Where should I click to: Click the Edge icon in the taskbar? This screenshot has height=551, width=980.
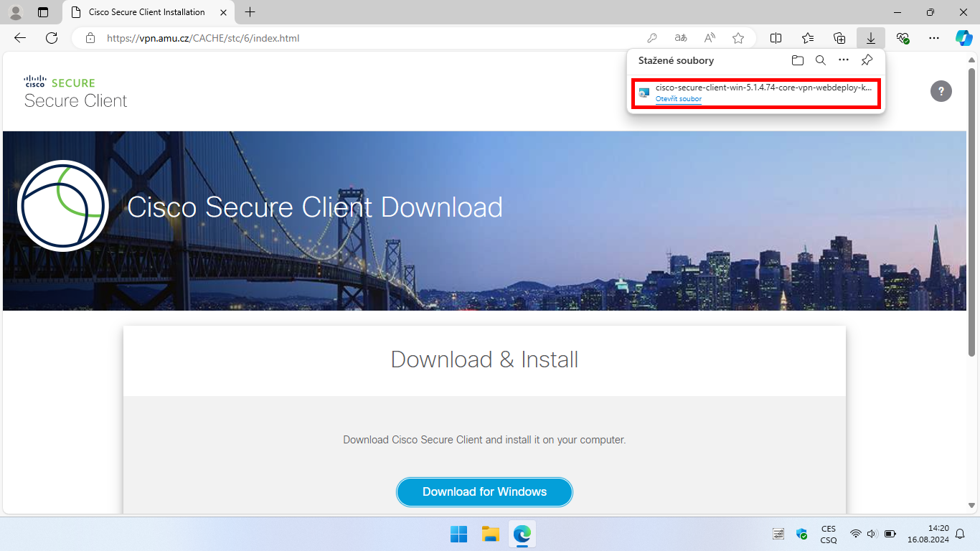click(x=522, y=534)
